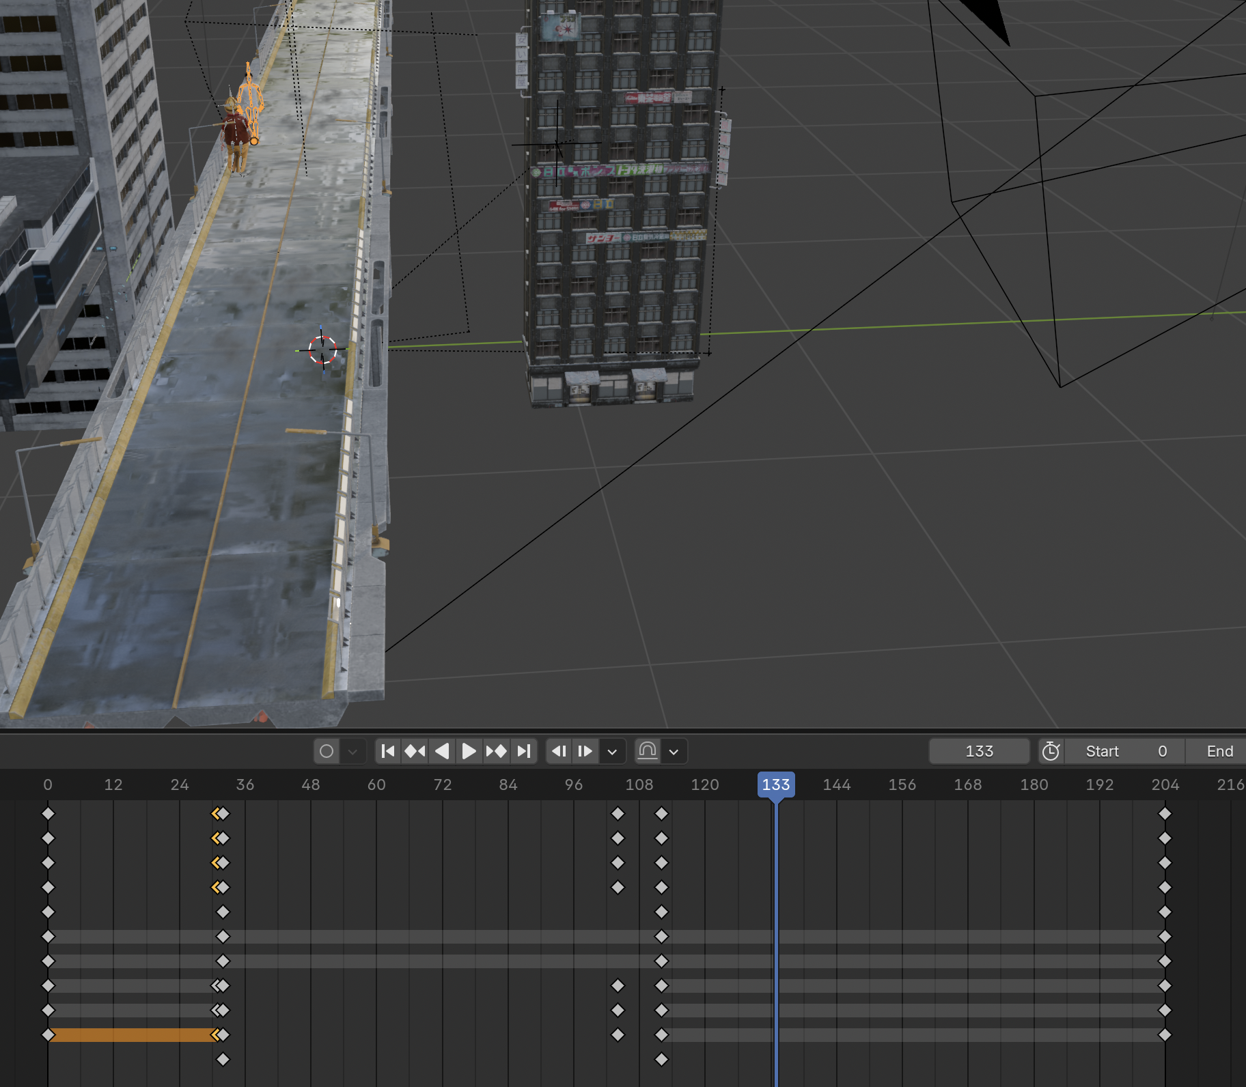Jump to the next keyframe
The height and width of the screenshot is (1087, 1246).
(x=497, y=751)
